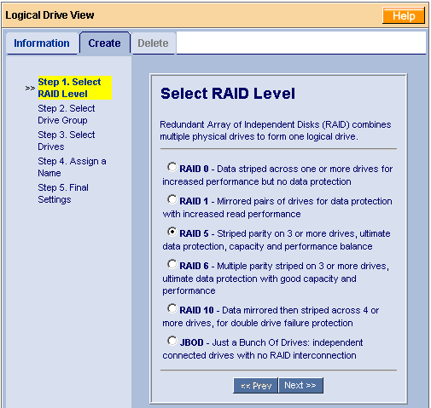Switch to the Information tab
Viewport: 431px width, 408px height.
[42, 43]
